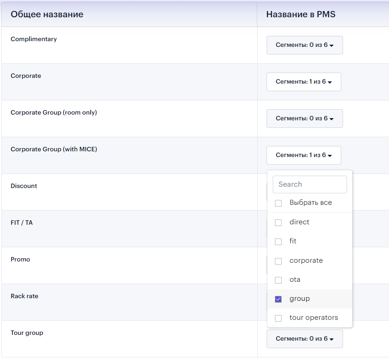Open segments dropdown for Corporate Group (room only)

304,118
